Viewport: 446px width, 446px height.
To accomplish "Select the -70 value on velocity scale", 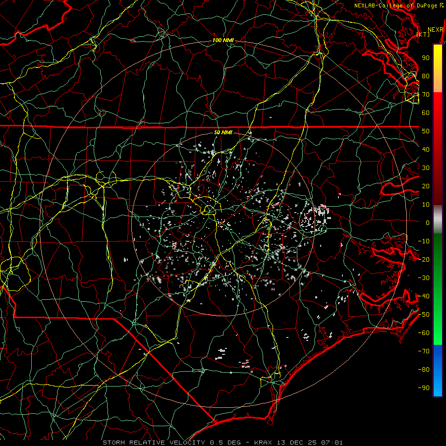I will 424,351.
